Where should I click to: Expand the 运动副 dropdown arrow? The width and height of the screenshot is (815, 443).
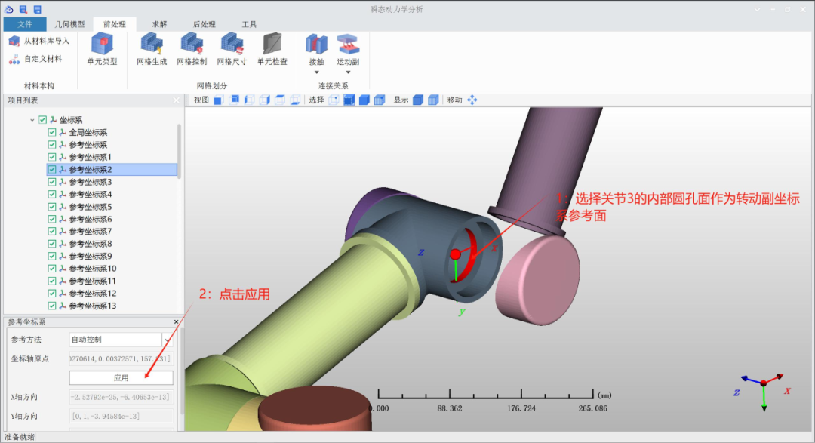pyautogui.click(x=348, y=72)
